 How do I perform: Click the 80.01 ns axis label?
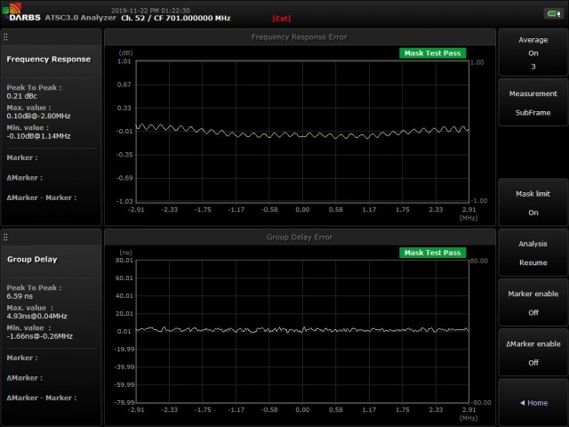pyautogui.click(x=124, y=261)
